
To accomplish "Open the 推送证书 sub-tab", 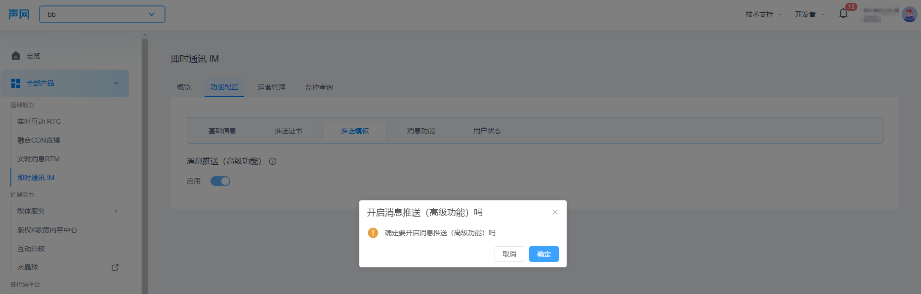I will [289, 131].
